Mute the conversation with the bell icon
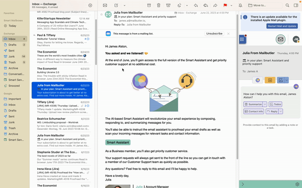 click(240, 6)
